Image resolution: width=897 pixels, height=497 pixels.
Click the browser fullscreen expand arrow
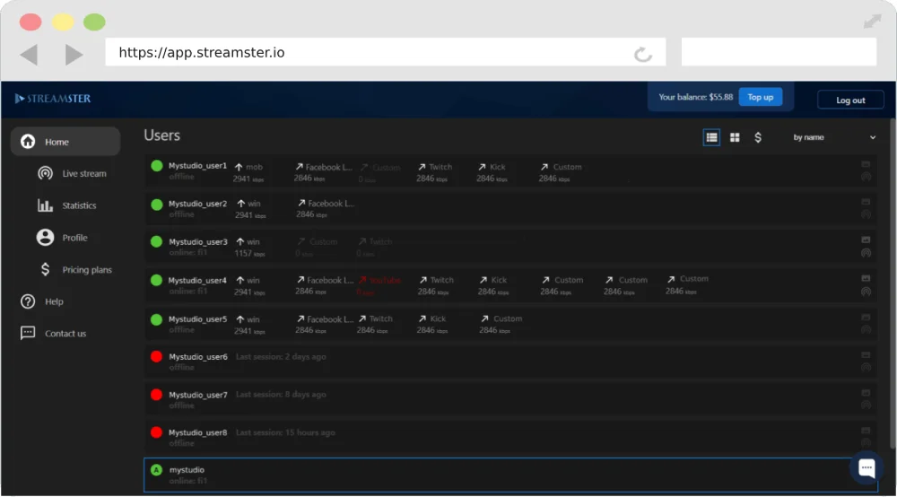(x=873, y=22)
